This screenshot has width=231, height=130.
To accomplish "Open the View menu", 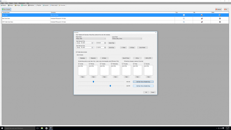I will click(x=7, y=3).
